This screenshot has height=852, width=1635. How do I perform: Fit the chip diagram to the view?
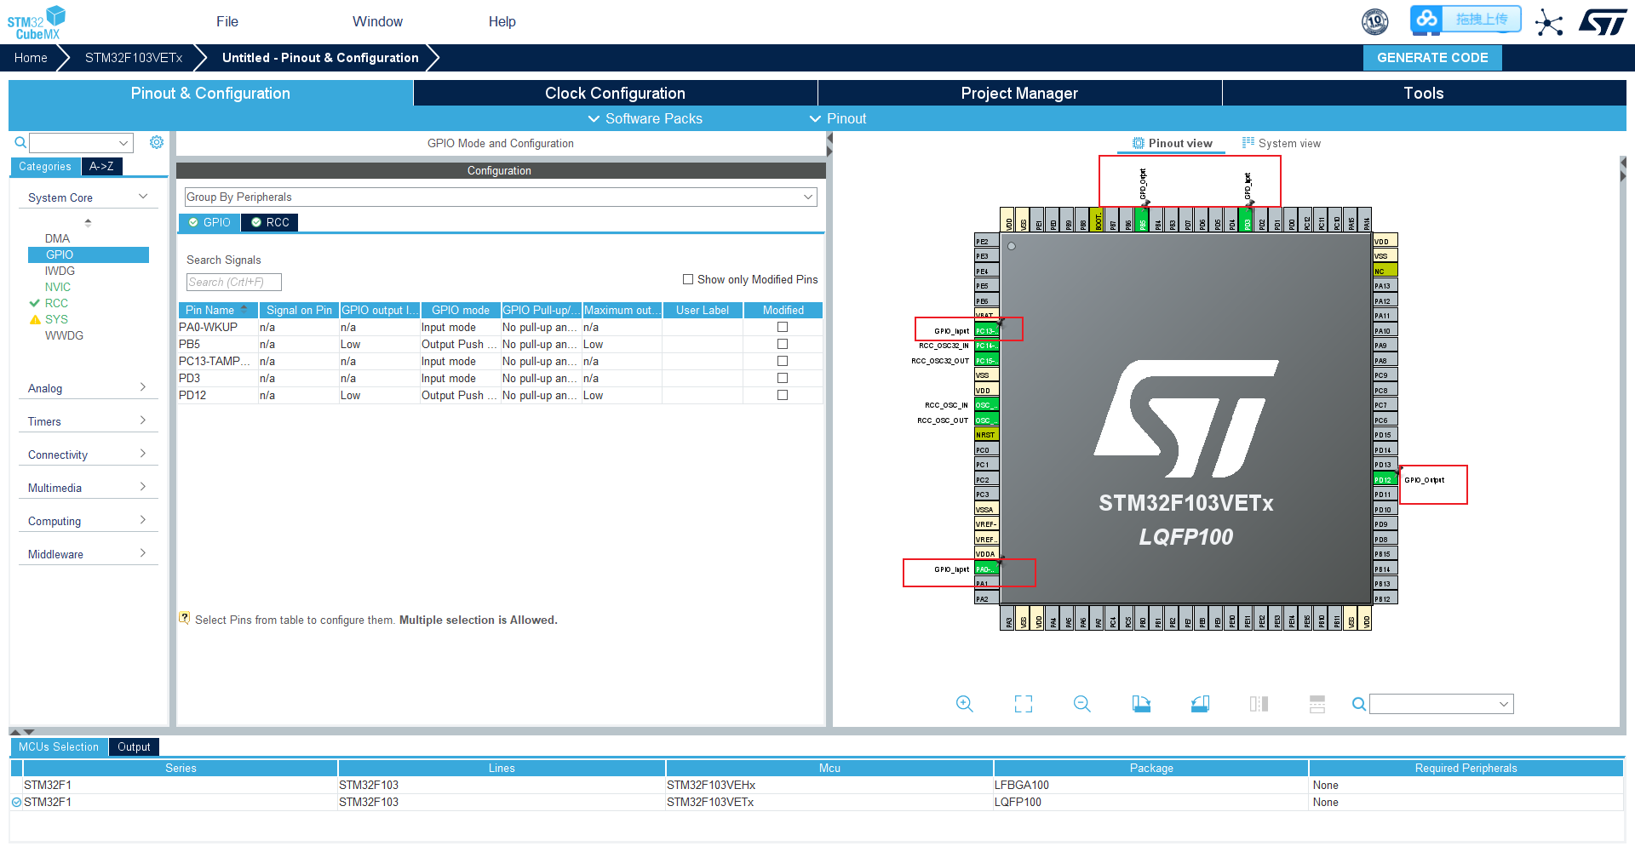pos(1022,704)
